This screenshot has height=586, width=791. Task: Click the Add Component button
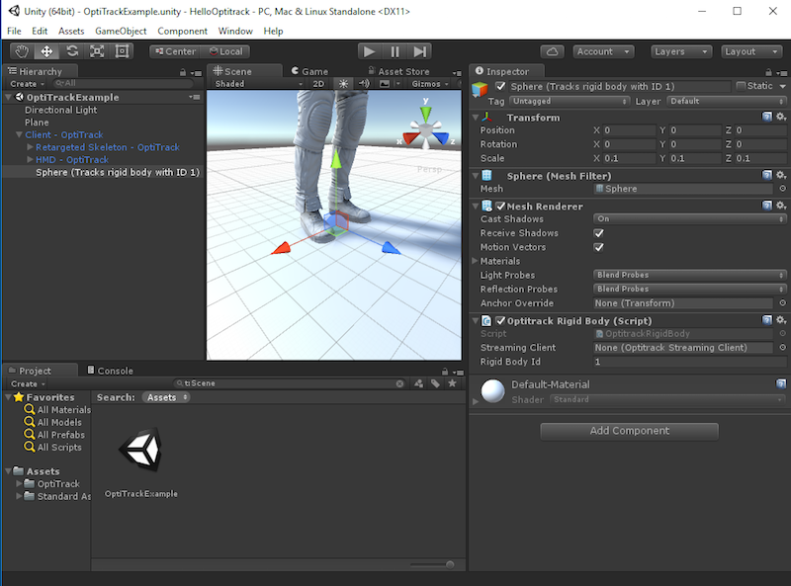(x=629, y=431)
